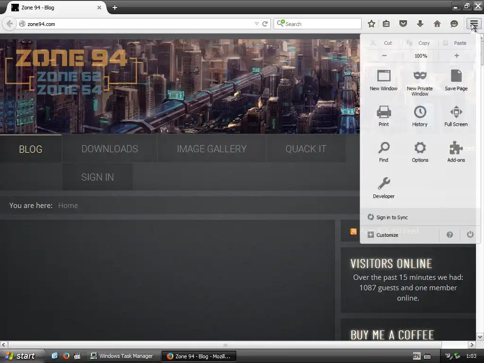
Task: Open the New Window icon in the menu
Action: pos(384,79)
